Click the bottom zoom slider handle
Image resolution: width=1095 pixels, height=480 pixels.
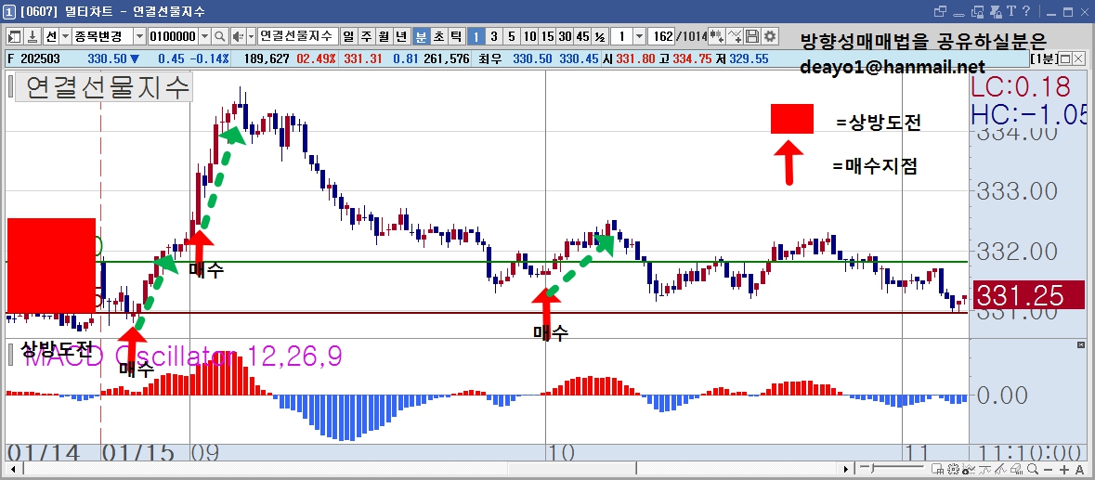click(x=871, y=468)
